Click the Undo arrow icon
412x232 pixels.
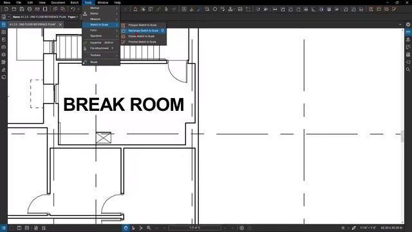point(73,9)
